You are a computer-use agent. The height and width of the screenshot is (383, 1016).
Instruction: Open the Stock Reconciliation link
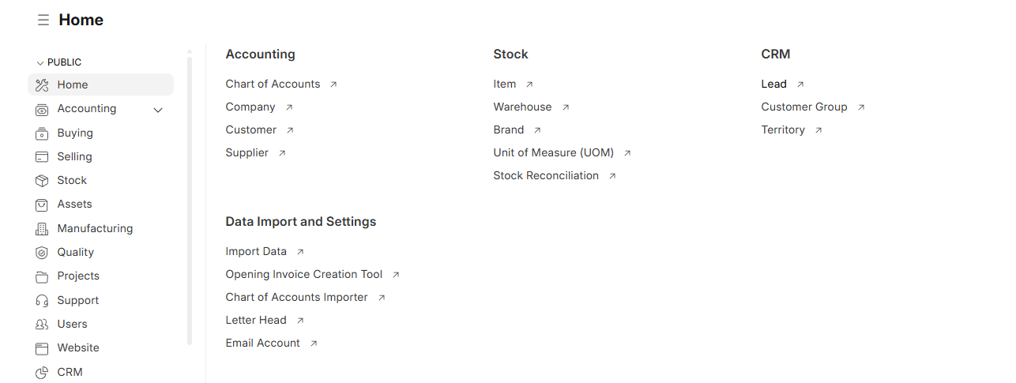[x=546, y=176]
